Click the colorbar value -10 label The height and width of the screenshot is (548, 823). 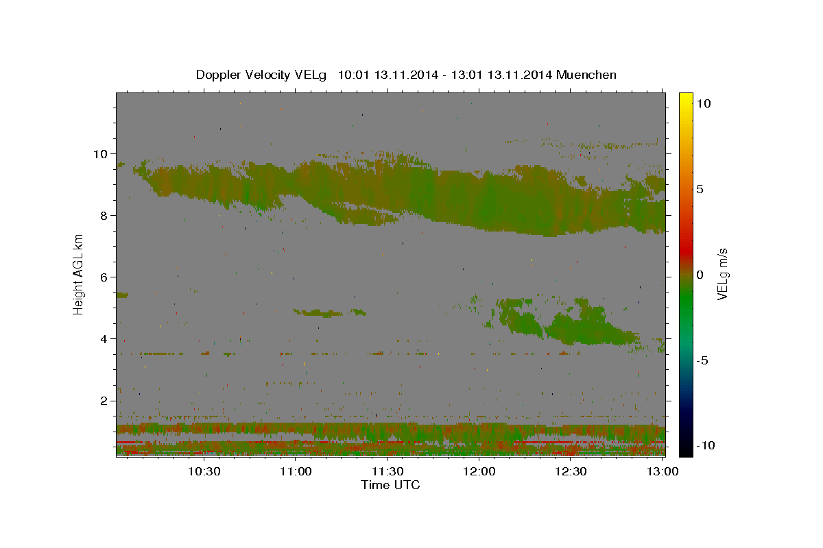[704, 445]
